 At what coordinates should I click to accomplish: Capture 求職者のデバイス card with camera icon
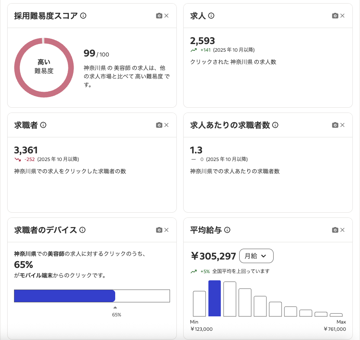click(x=159, y=230)
